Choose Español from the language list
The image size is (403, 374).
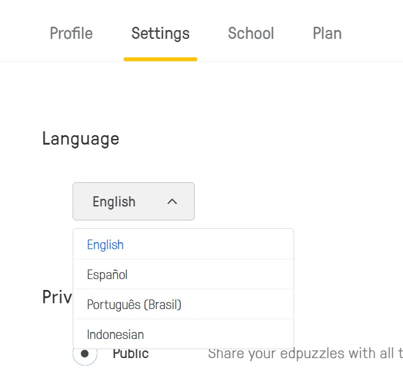click(x=183, y=274)
